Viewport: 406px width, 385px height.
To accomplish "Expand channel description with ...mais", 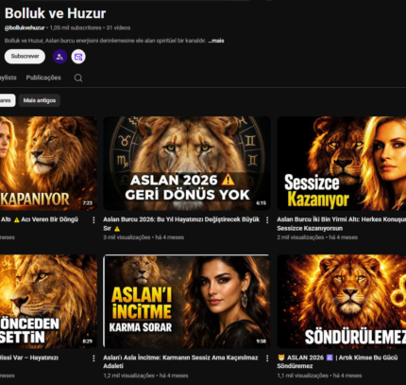I will point(216,41).
